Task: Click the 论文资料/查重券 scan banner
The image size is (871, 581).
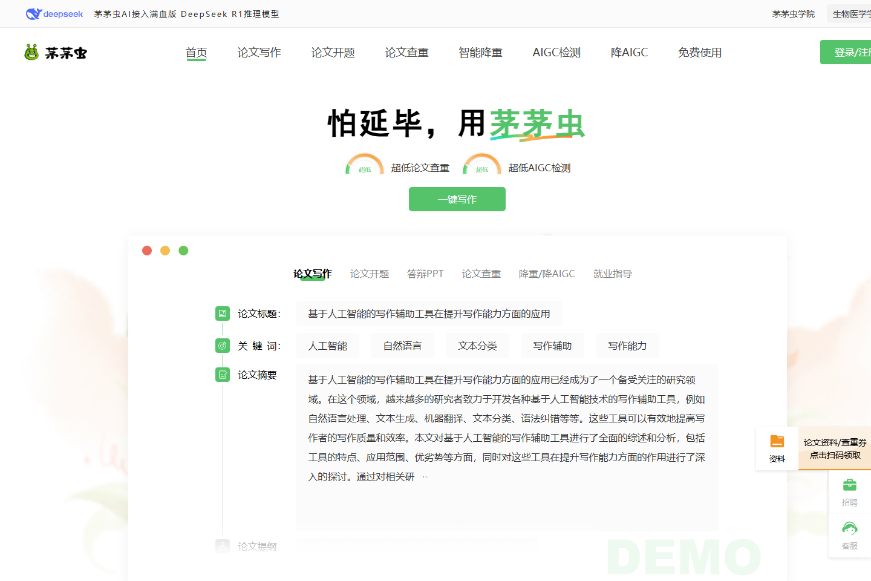Action: click(835, 448)
